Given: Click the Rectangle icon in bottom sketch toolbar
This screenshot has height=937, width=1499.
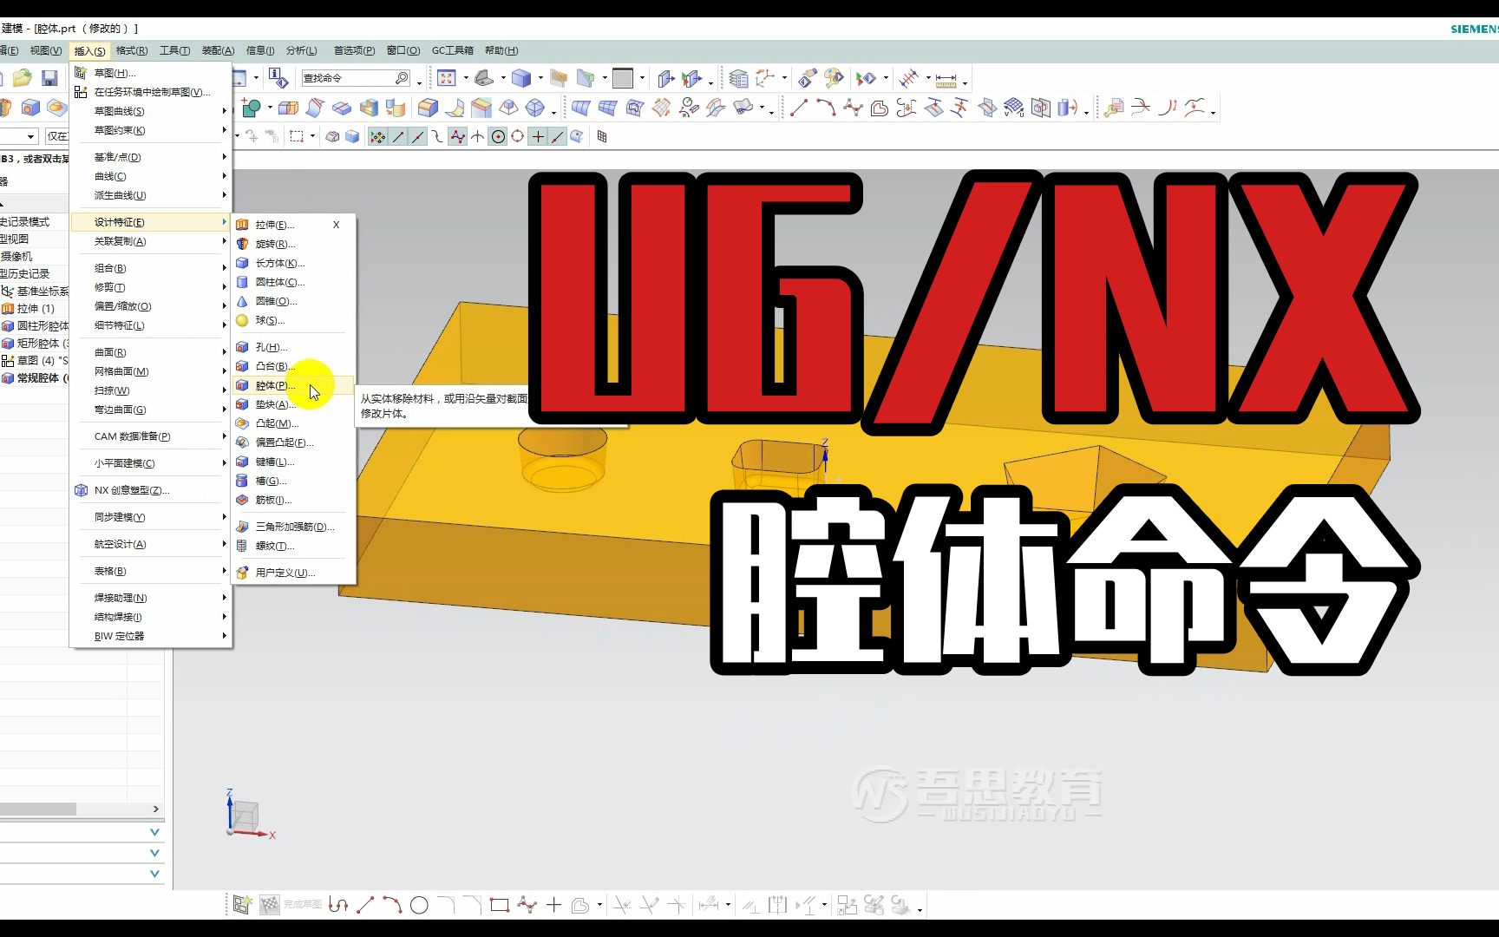Looking at the screenshot, I should (x=499, y=905).
